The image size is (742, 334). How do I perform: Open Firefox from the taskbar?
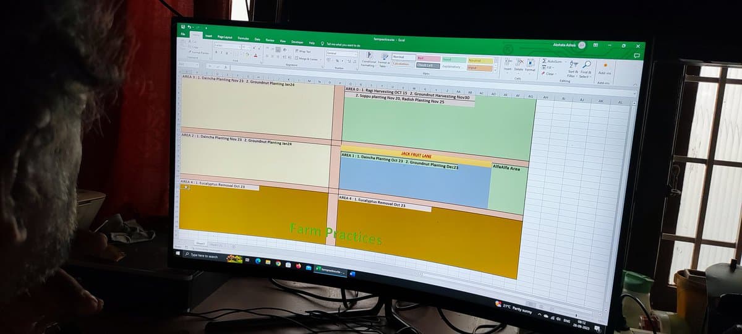pyautogui.click(x=299, y=266)
